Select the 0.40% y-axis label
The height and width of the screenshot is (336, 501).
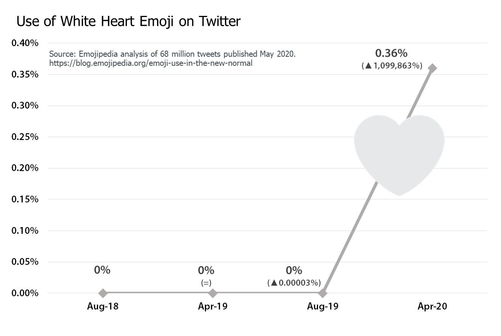(25, 43)
